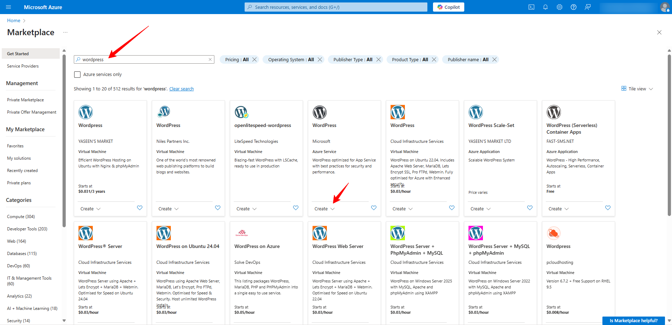Remove the Publisher name filter chip
Viewport: 672px width, 325px height.
(x=495, y=59)
